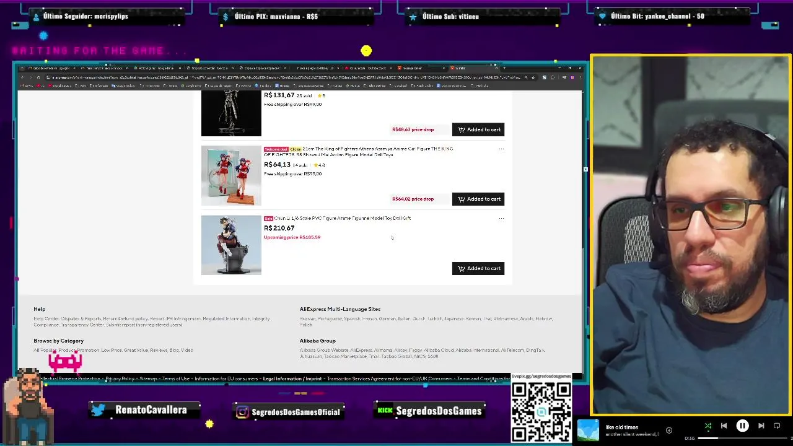The height and width of the screenshot is (446, 793).
Task: Click Added to cart for R$131,67 item
Action: [478, 129]
